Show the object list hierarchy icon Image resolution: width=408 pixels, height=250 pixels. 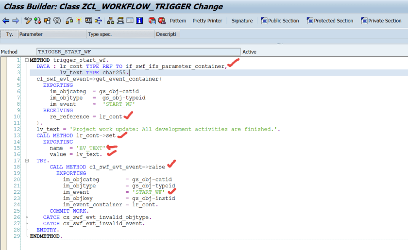[x=111, y=21]
